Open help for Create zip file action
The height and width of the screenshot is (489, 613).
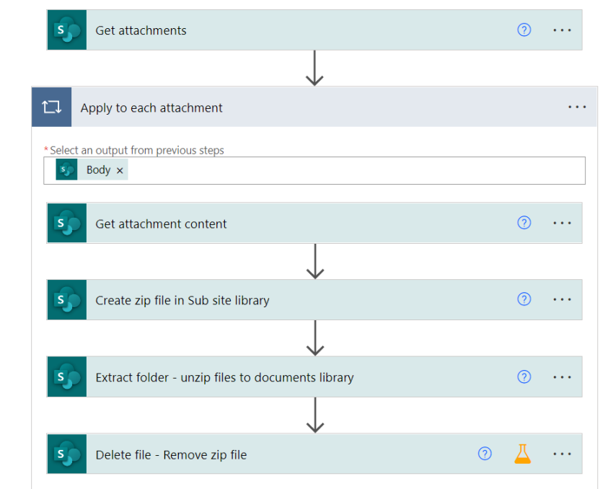[x=524, y=299]
